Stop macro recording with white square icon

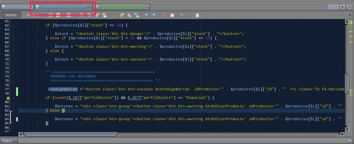click(172, 15)
